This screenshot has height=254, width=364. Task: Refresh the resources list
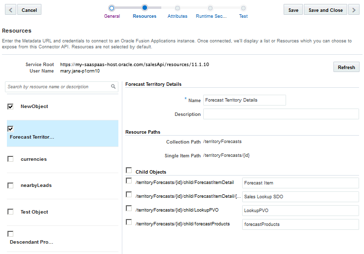(346, 68)
